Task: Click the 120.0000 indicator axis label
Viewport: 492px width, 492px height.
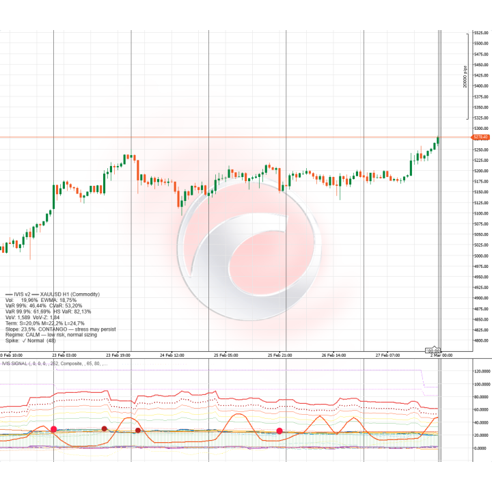Action: [x=482, y=372]
